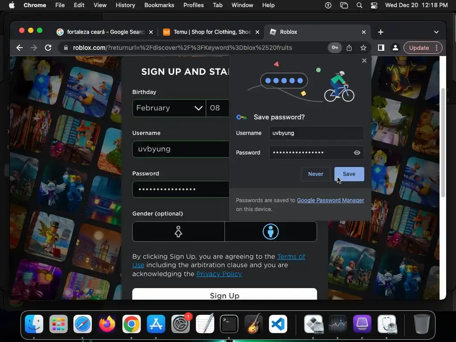
Task: Bookmark this page with the star icon
Action: pos(363,48)
